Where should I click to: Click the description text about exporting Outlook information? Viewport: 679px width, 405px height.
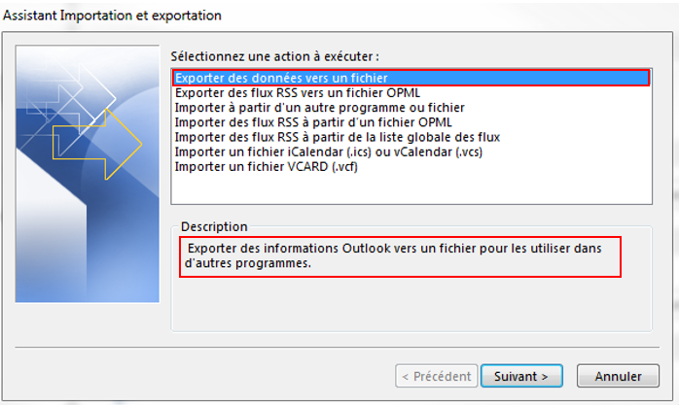coord(393,255)
